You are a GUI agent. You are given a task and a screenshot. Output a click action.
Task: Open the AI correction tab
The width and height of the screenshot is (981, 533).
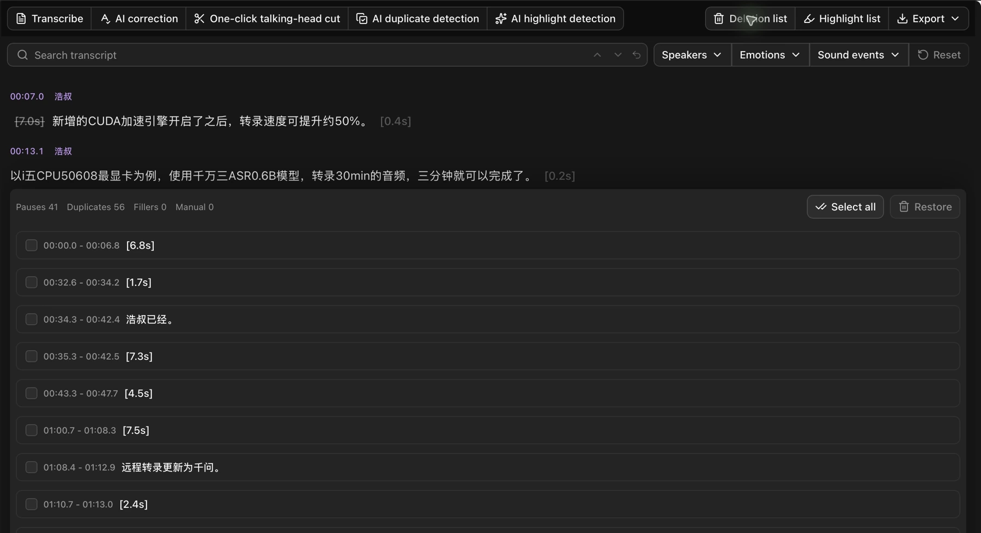[x=138, y=19]
